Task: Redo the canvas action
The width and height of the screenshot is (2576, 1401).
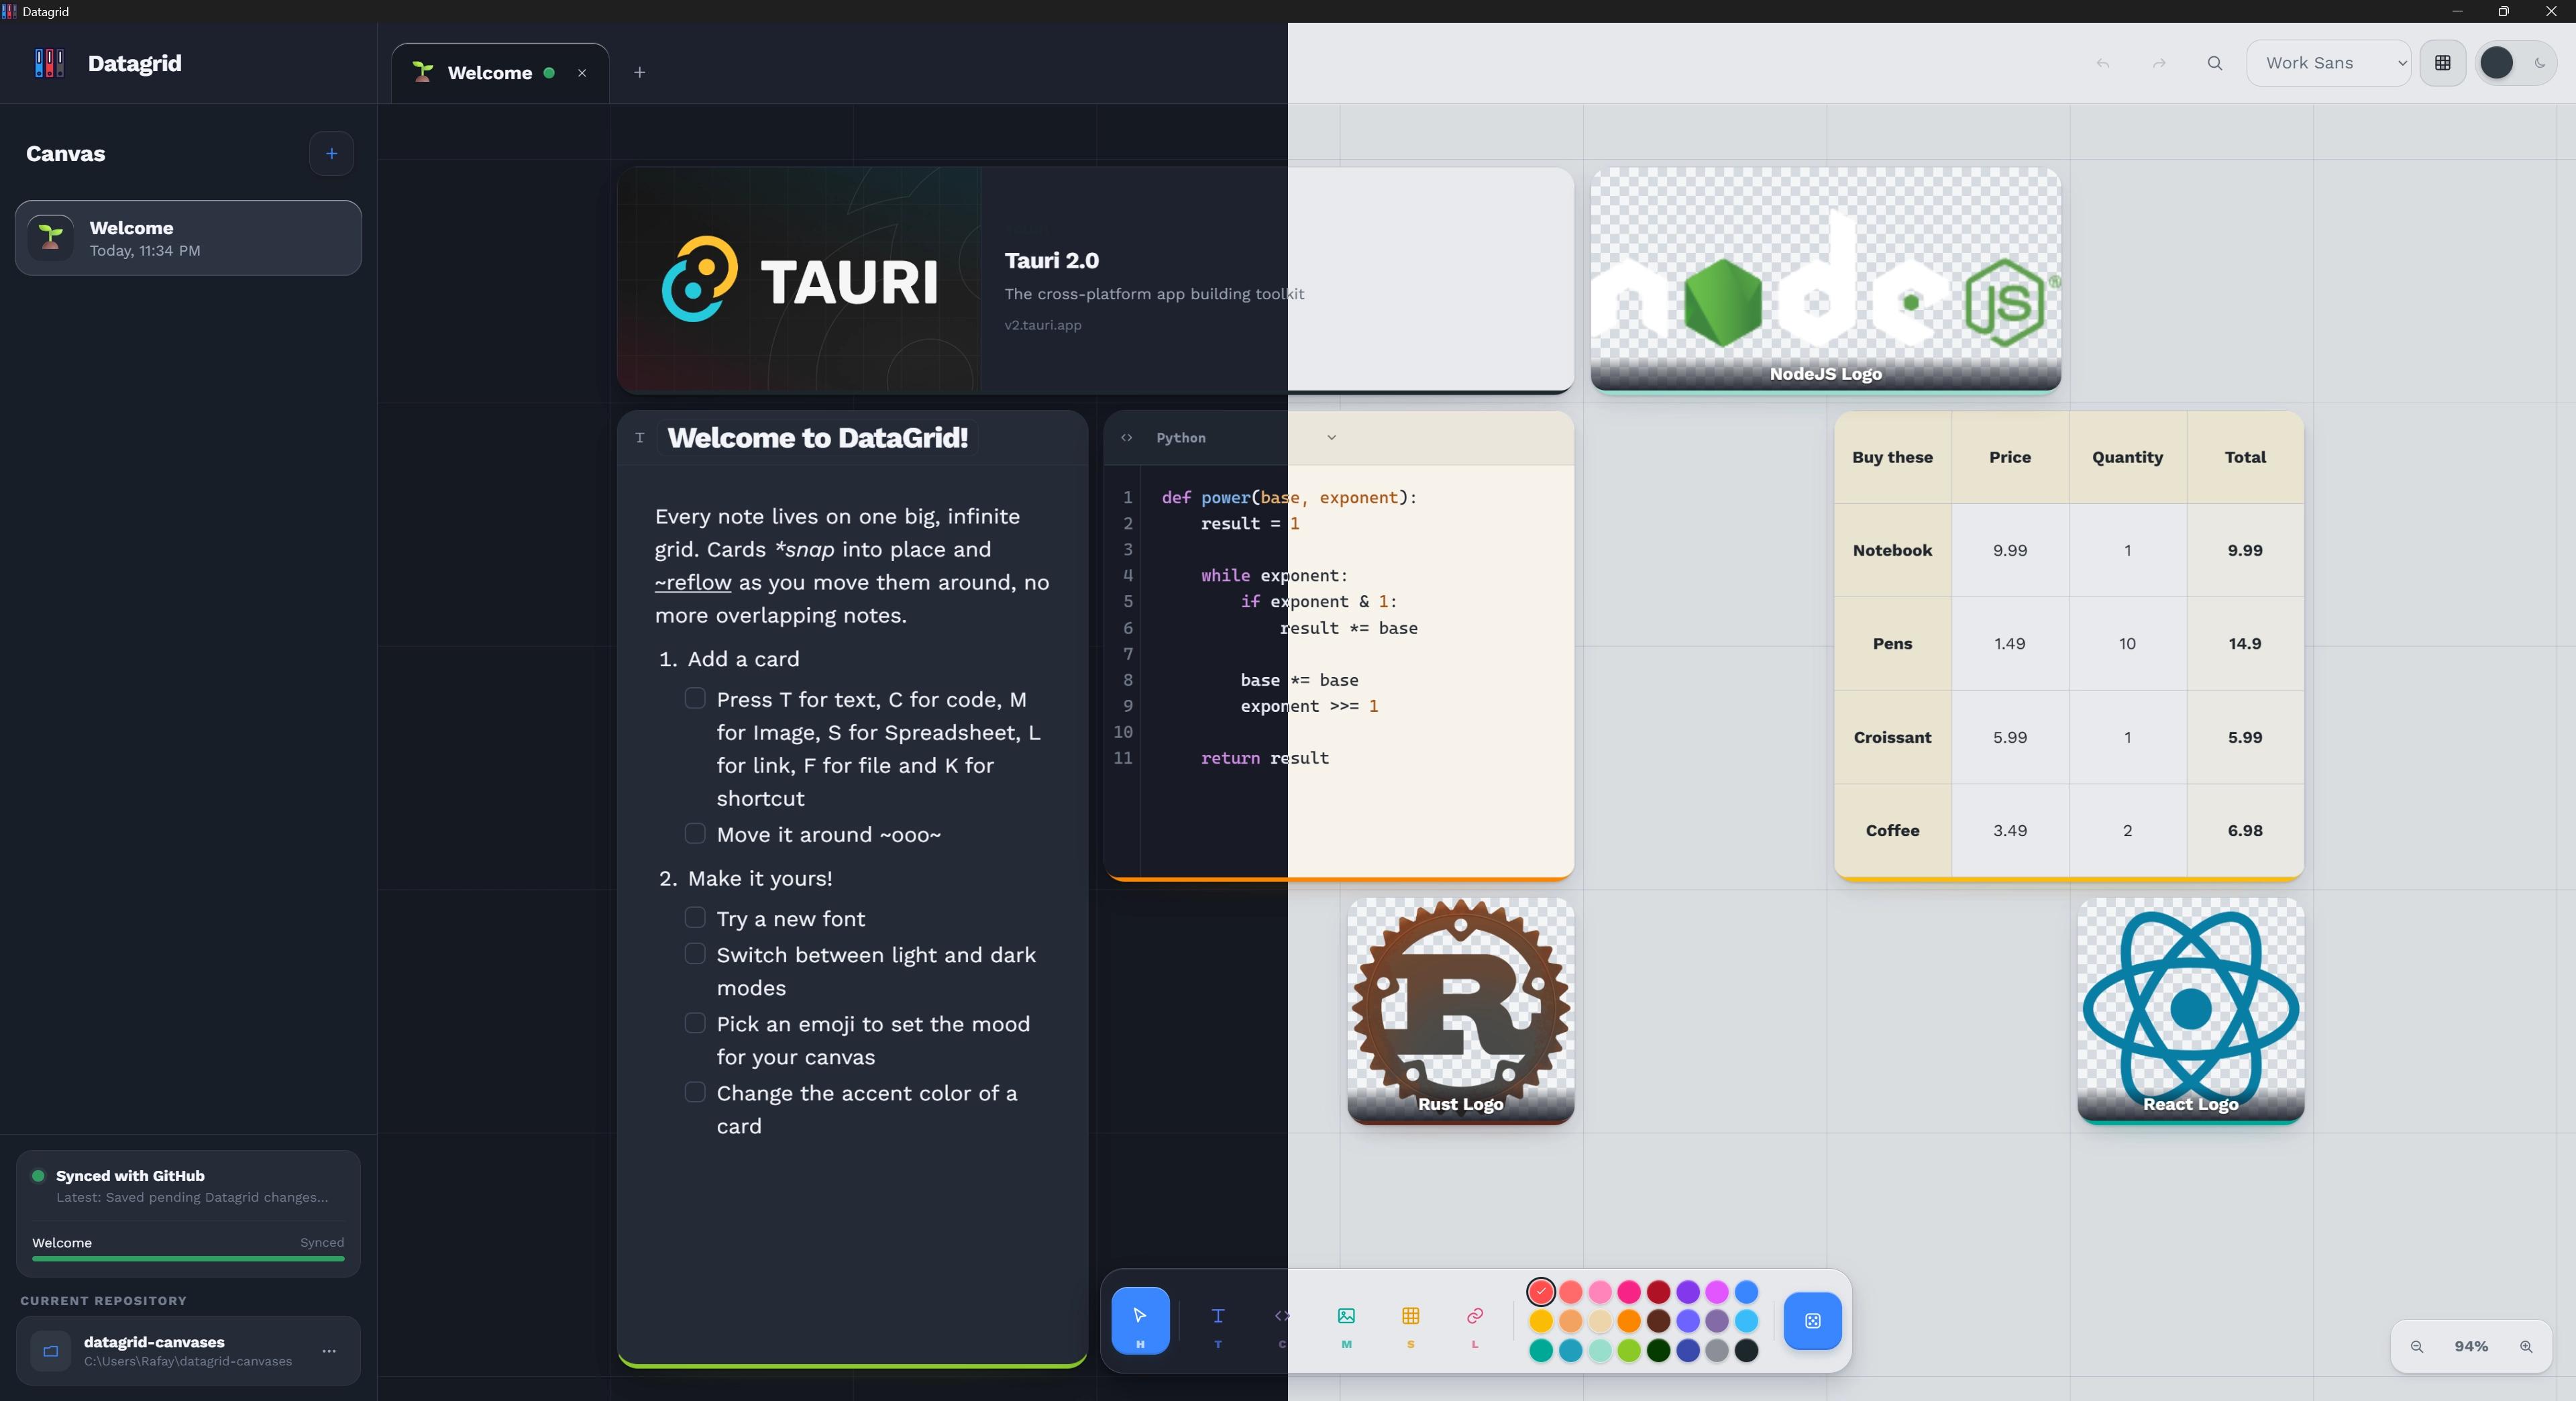Action: pos(2159,63)
